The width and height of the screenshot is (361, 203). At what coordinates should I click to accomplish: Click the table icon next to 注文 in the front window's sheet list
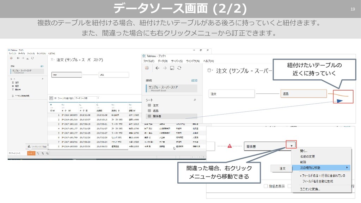click(149, 105)
